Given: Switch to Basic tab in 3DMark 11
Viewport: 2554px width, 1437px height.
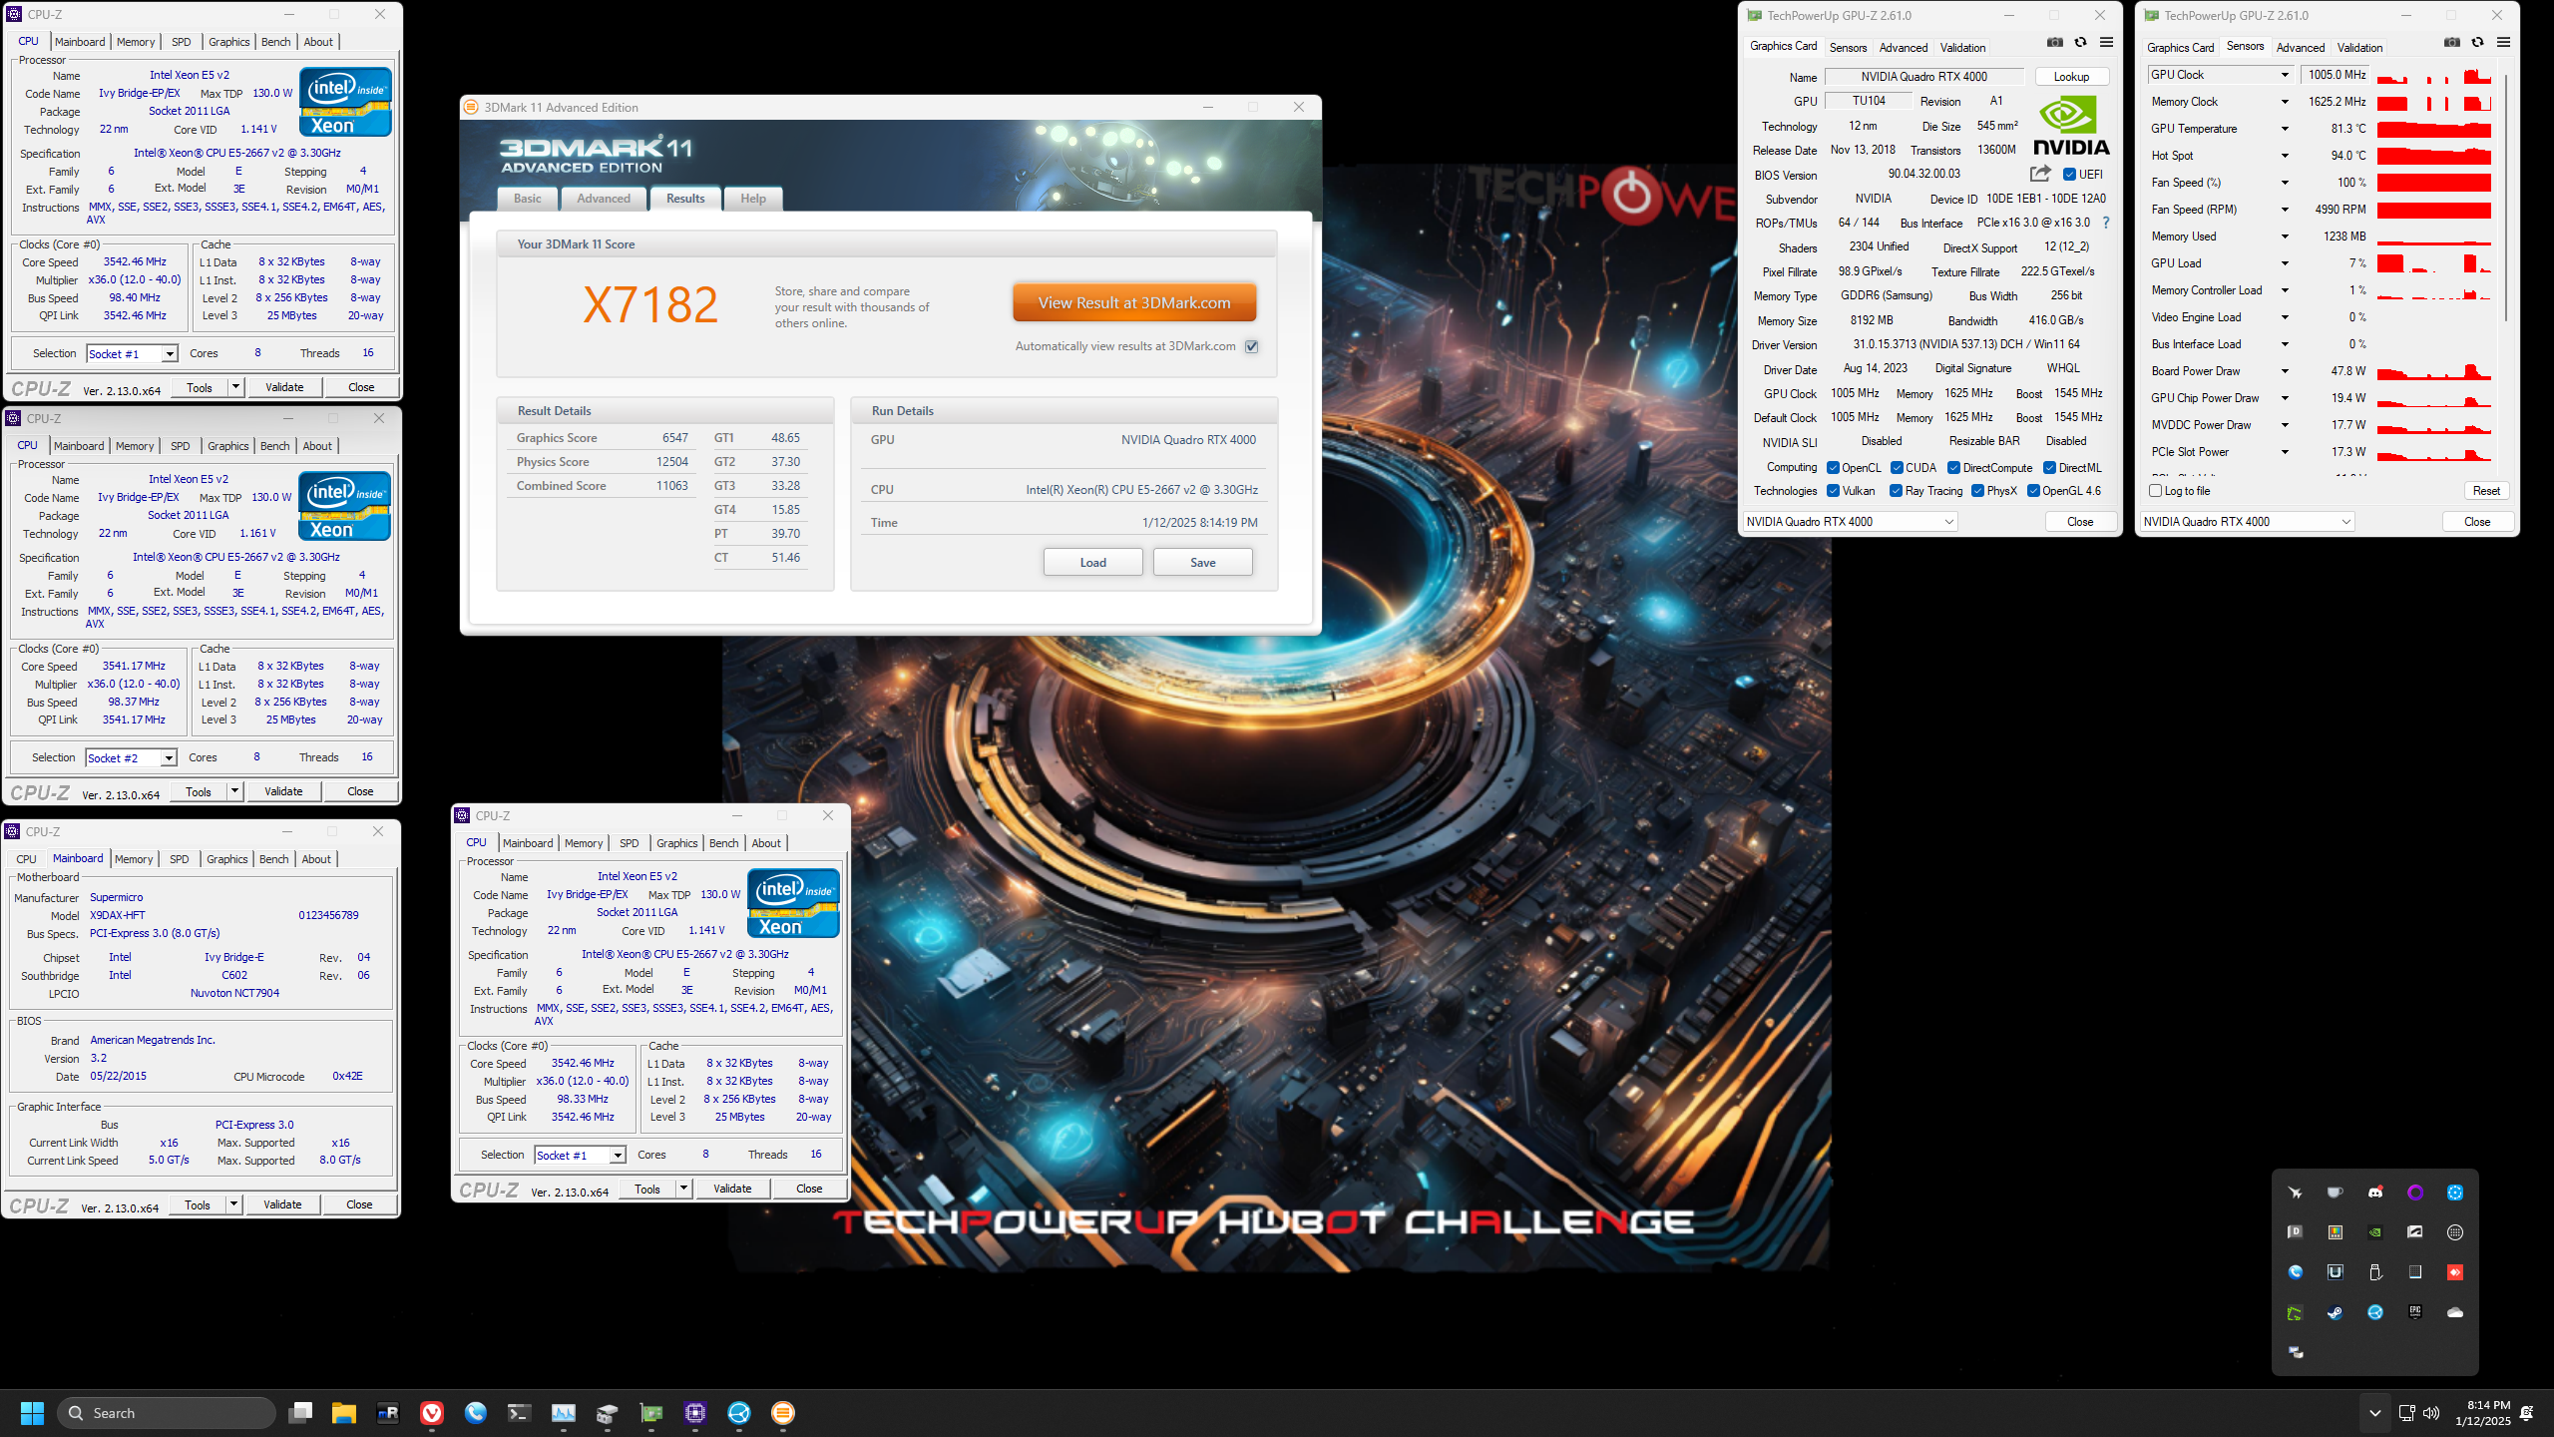Looking at the screenshot, I should coord(528,199).
